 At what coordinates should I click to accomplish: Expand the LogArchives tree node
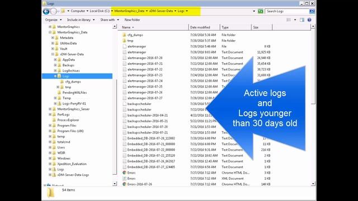55,71
